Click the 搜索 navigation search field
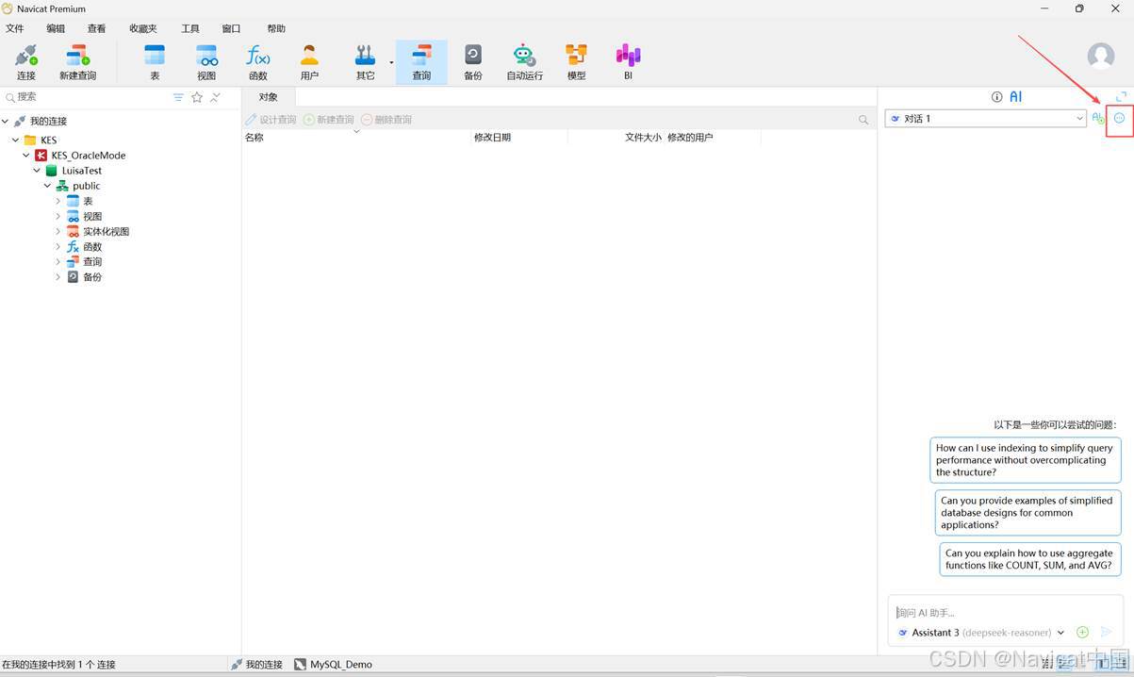This screenshot has height=677, width=1134. pyautogui.click(x=87, y=97)
